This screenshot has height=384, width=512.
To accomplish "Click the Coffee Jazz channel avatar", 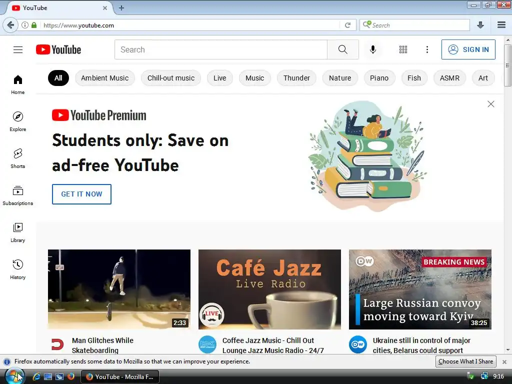I will 207,344.
